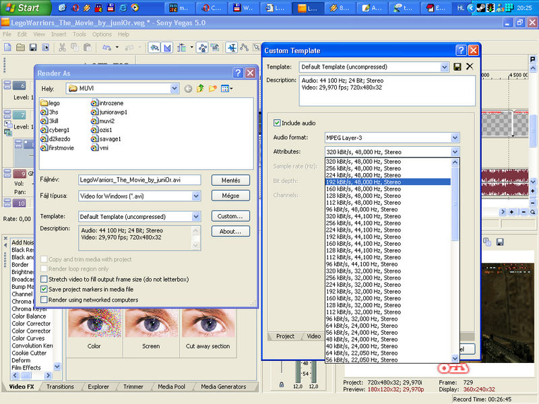This screenshot has height=404, width=539.
Task: Switch to the Trimmer tab
Action: pyautogui.click(x=133, y=386)
